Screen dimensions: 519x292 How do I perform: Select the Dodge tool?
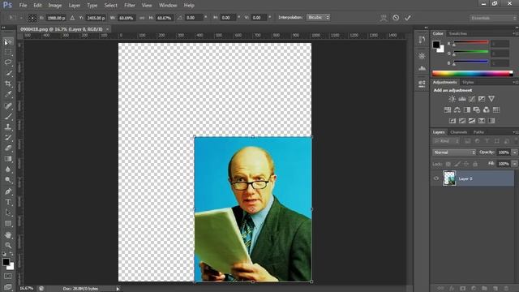8,180
